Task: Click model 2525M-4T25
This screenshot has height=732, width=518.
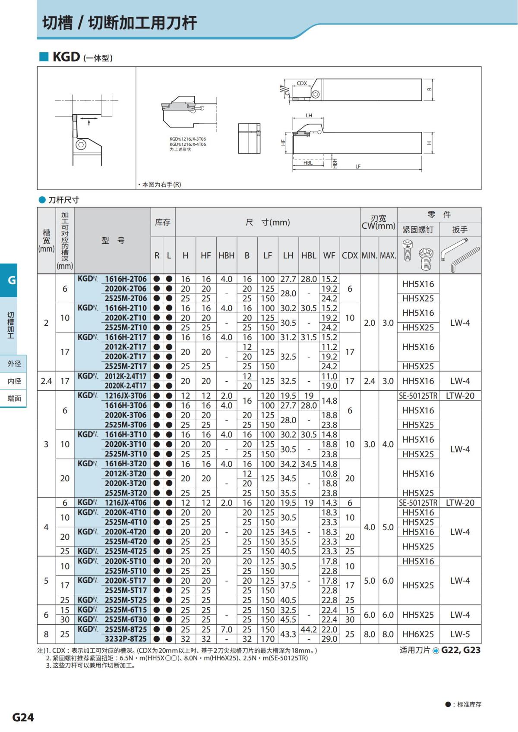Action: [x=126, y=551]
